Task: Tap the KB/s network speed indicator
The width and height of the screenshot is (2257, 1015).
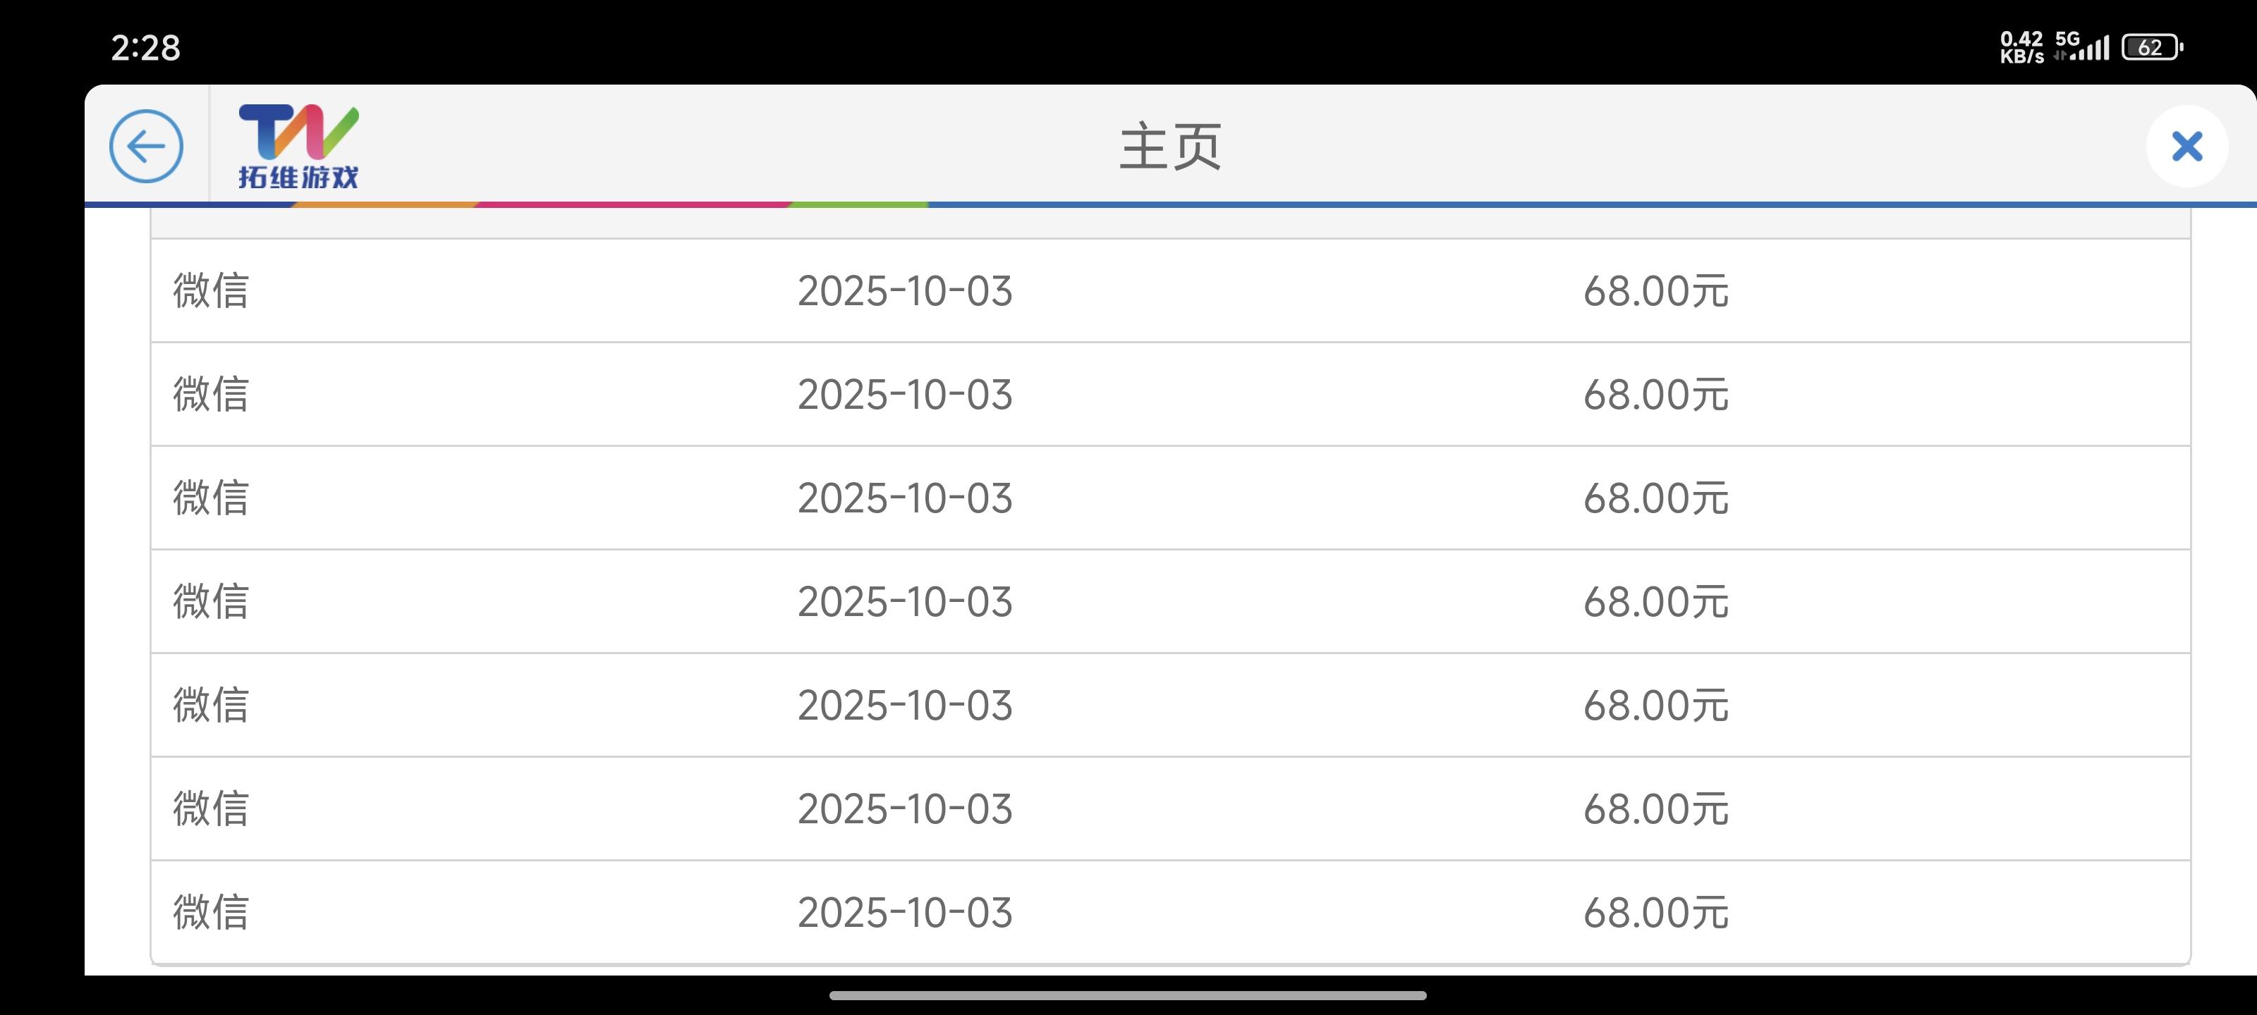Action: click(x=2021, y=47)
